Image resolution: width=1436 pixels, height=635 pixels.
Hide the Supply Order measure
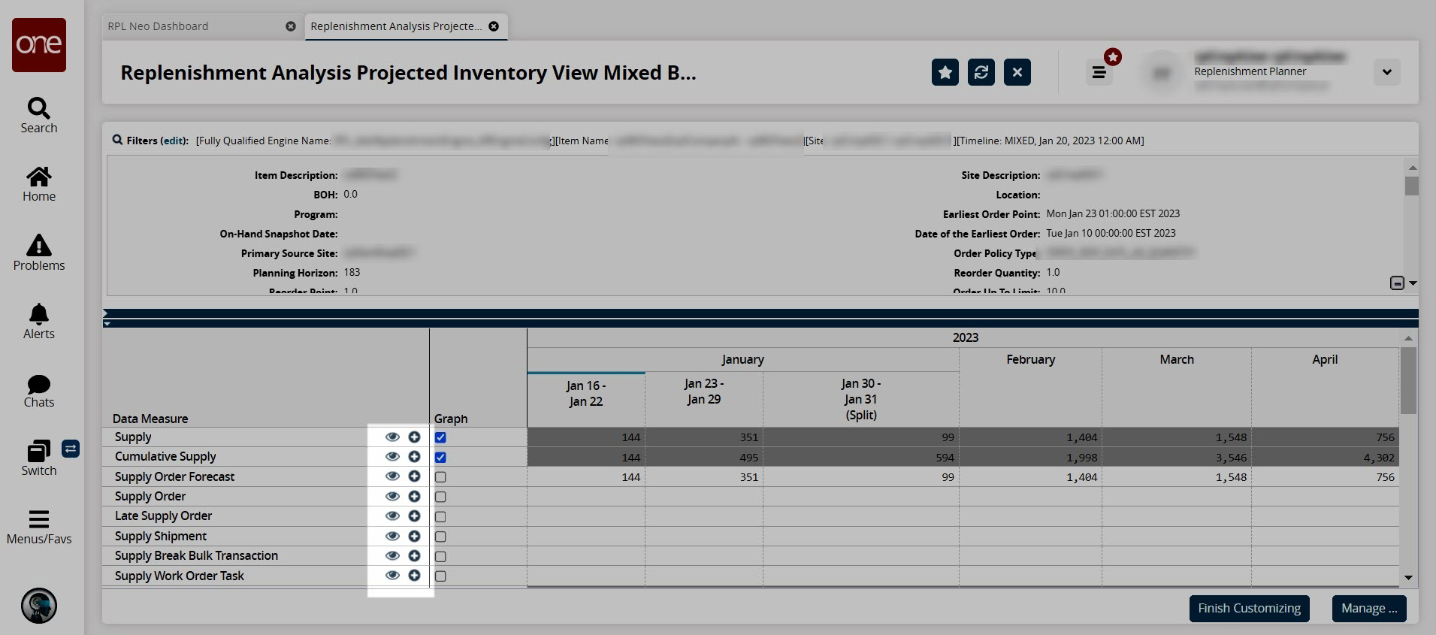(392, 496)
